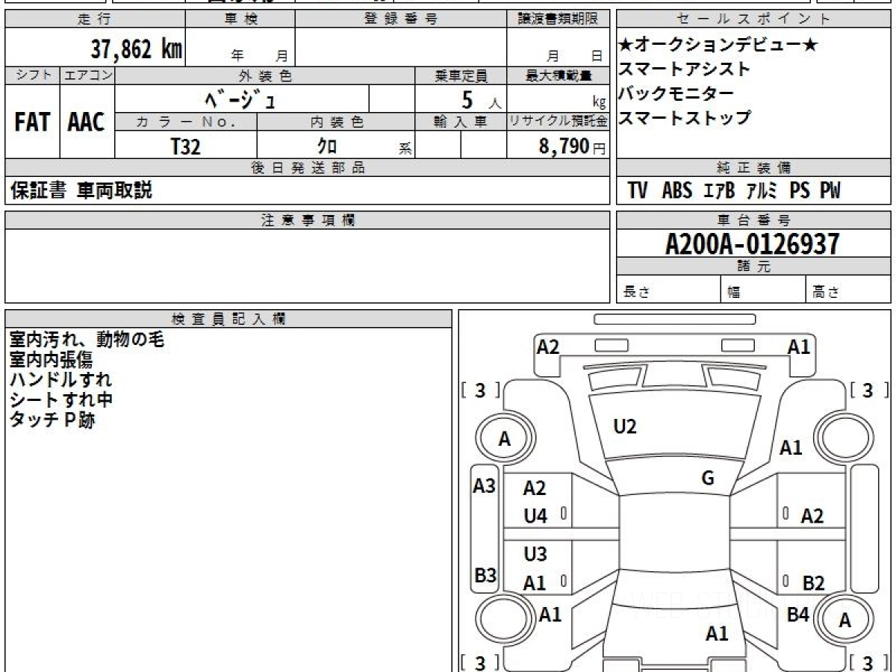Click the 乗車定員 header
Viewport: 896px width, 672px height.
[461, 75]
